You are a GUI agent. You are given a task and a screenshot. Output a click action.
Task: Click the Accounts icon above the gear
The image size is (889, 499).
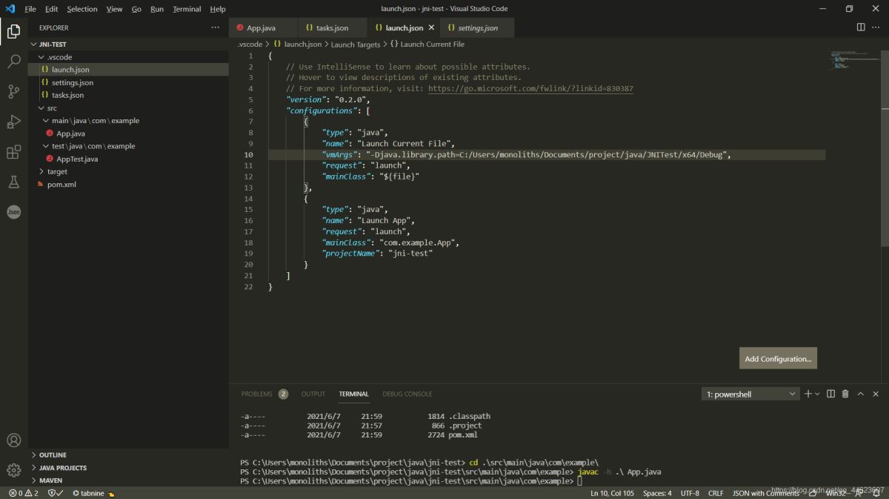point(13,440)
